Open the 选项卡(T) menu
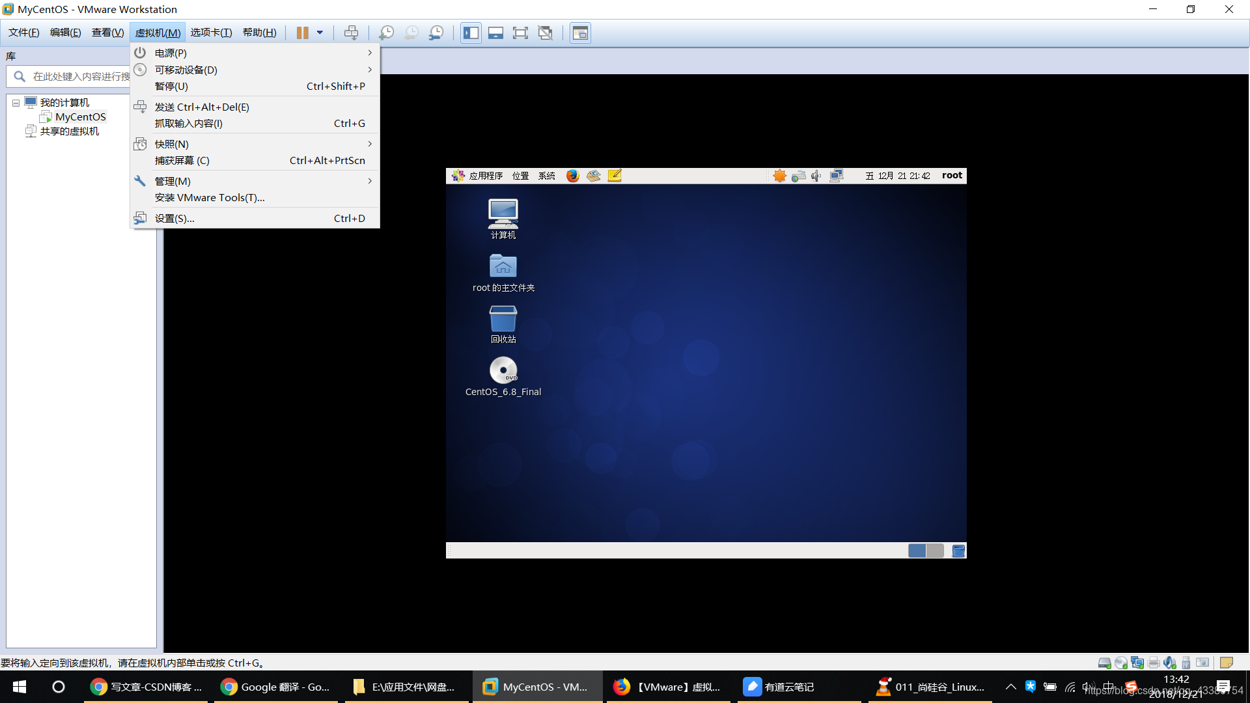This screenshot has width=1250, height=703. tap(211, 33)
